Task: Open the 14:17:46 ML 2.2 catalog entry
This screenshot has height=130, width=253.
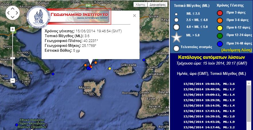Action: (x=209, y=127)
